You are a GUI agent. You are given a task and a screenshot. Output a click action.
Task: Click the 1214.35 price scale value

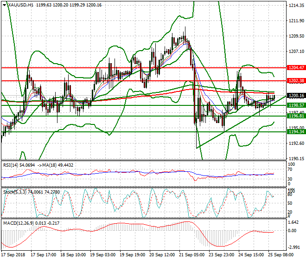coord(296,6)
